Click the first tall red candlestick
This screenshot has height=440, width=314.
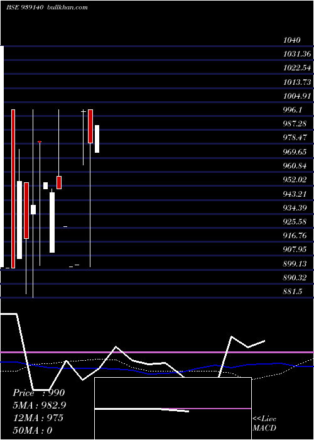pos(13,189)
